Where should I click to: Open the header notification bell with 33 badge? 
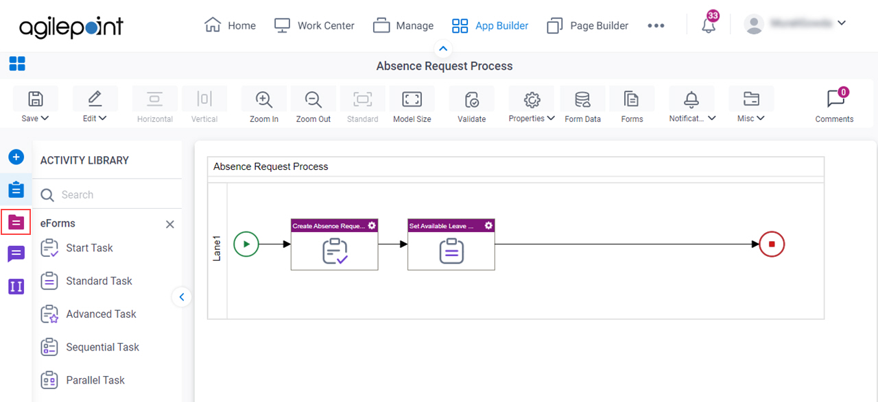[x=709, y=25]
